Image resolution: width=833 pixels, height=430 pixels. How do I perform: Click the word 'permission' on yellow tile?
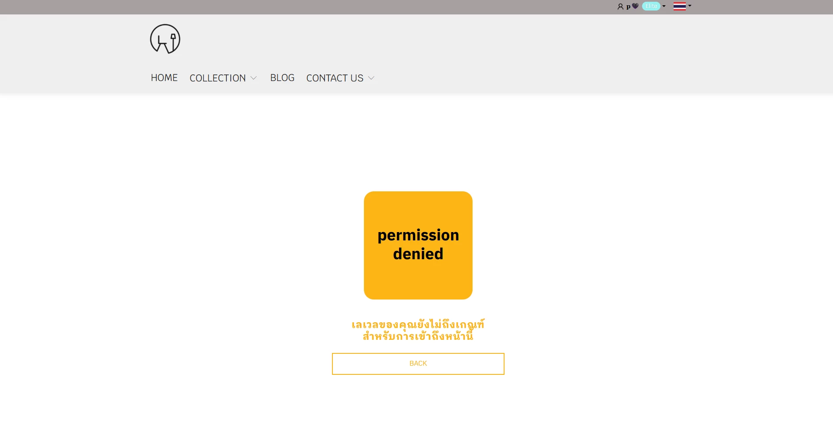[x=418, y=235]
